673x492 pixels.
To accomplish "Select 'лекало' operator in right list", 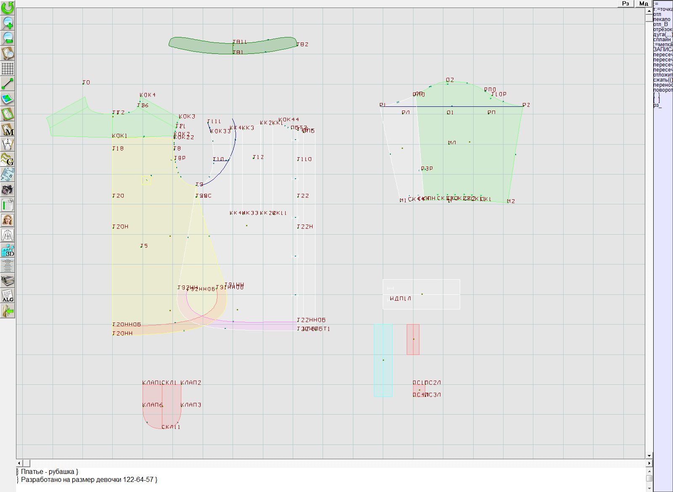I will (662, 19).
